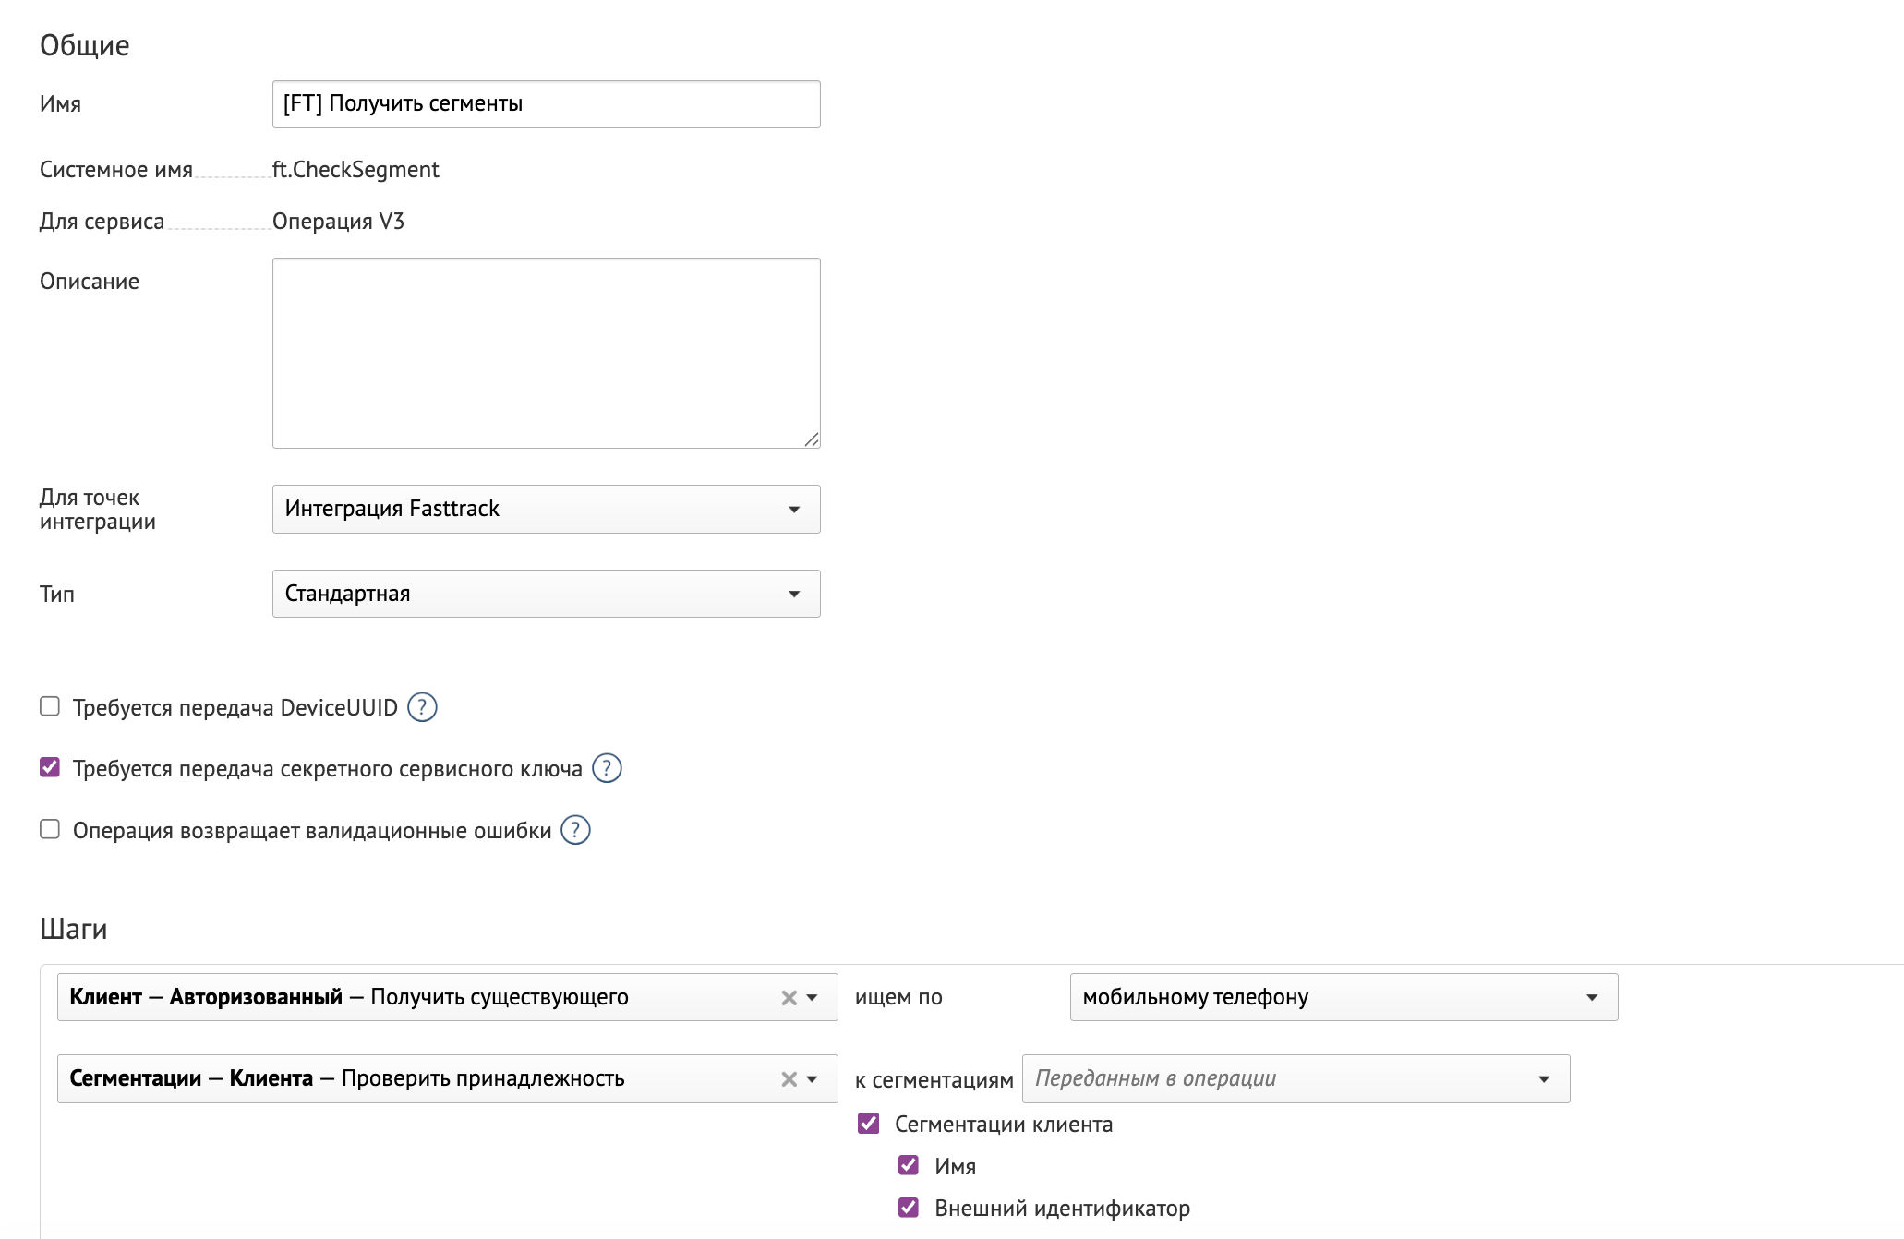1904x1239 pixels.
Task: Open help for secret service key option
Action: 607,767
